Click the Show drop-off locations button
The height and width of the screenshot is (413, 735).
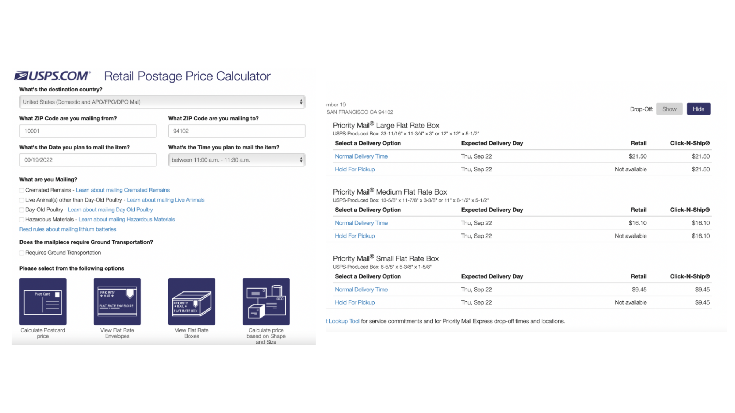pos(670,108)
